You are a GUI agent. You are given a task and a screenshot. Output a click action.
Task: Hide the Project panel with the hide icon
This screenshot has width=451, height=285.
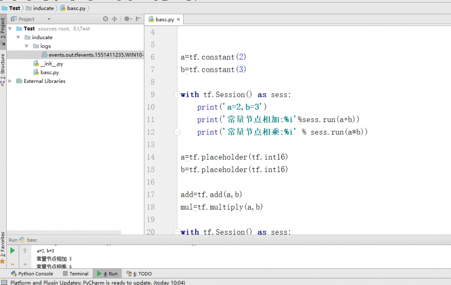(x=138, y=19)
